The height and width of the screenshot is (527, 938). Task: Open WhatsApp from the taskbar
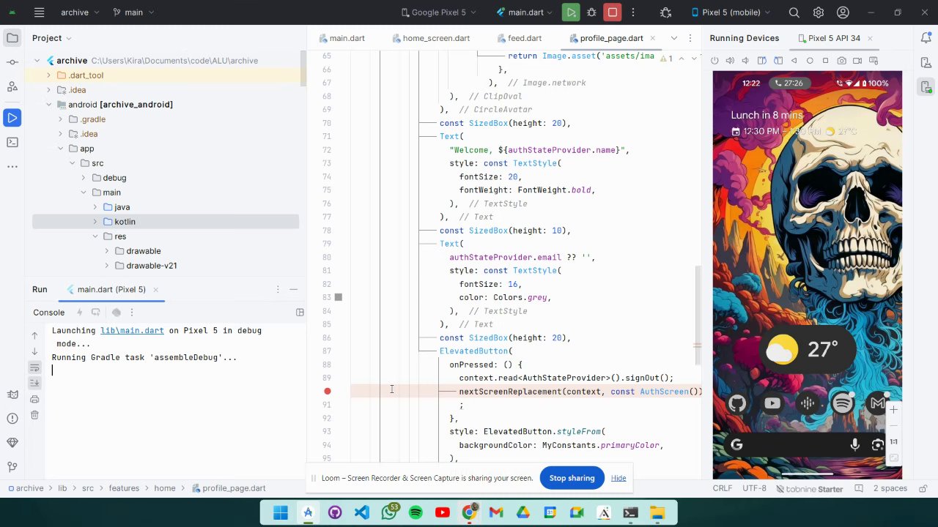[389, 513]
